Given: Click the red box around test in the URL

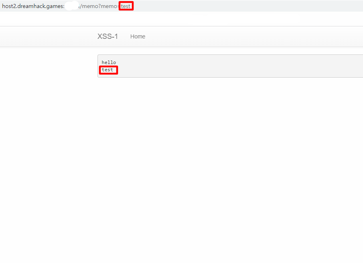Looking at the screenshot, I should pyautogui.click(x=126, y=2).
